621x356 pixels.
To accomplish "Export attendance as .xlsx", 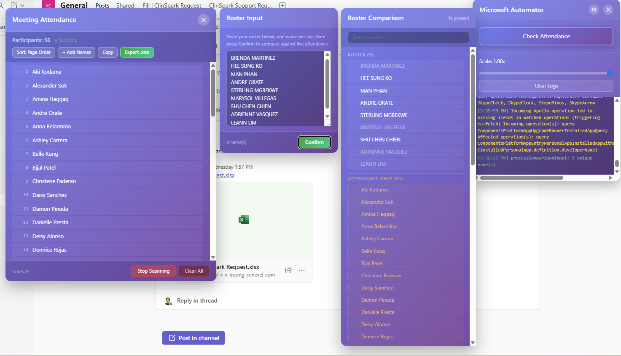I will click(x=137, y=52).
